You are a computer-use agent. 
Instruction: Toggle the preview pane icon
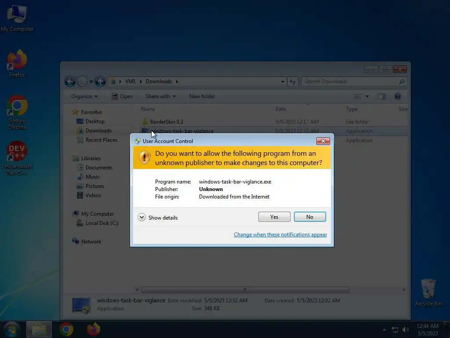pos(382,96)
